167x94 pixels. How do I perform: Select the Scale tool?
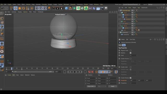tap(20, 8)
